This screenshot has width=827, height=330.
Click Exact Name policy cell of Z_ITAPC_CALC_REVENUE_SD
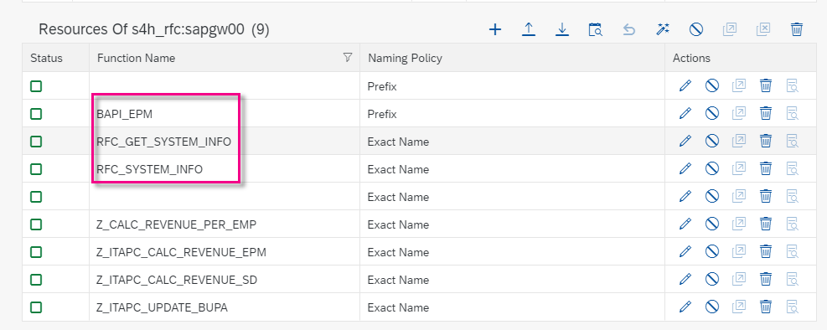pyautogui.click(x=512, y=280)
